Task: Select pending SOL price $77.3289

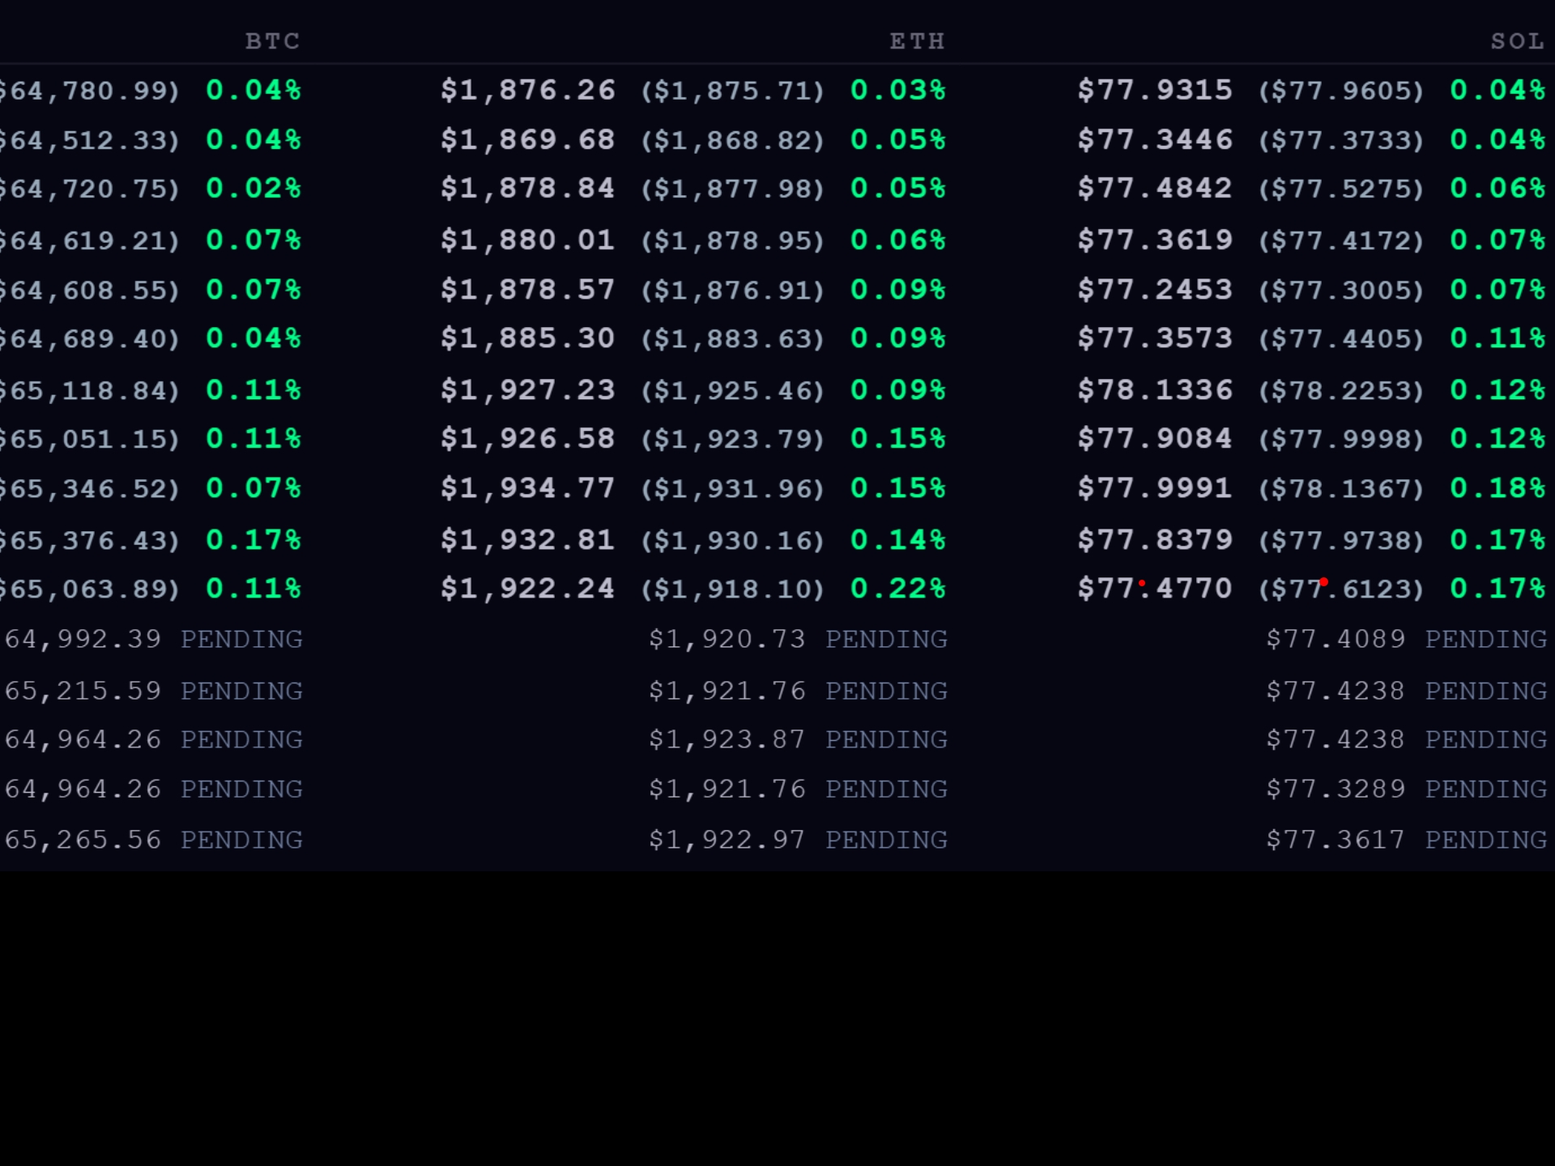Action: click(1336, 789)
